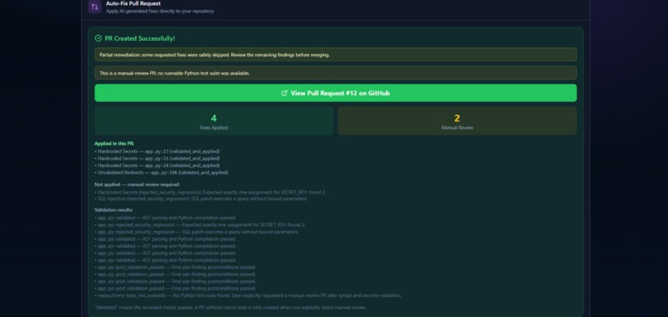Click the PR Created Successfully! heading

tap(140, 38)
